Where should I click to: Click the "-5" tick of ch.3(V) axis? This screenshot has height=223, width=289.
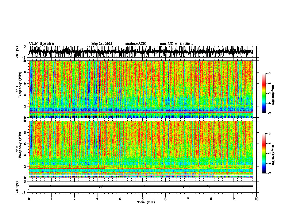[x=25, y=193]
